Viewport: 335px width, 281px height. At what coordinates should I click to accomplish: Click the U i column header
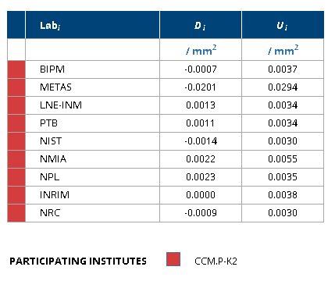283,25
